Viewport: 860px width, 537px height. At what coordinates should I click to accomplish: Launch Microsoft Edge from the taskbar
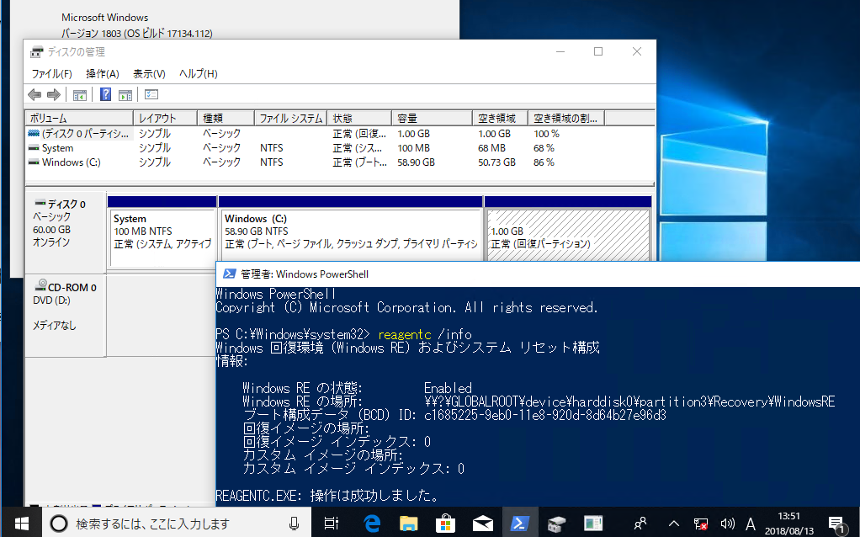(x=372, y=524)
